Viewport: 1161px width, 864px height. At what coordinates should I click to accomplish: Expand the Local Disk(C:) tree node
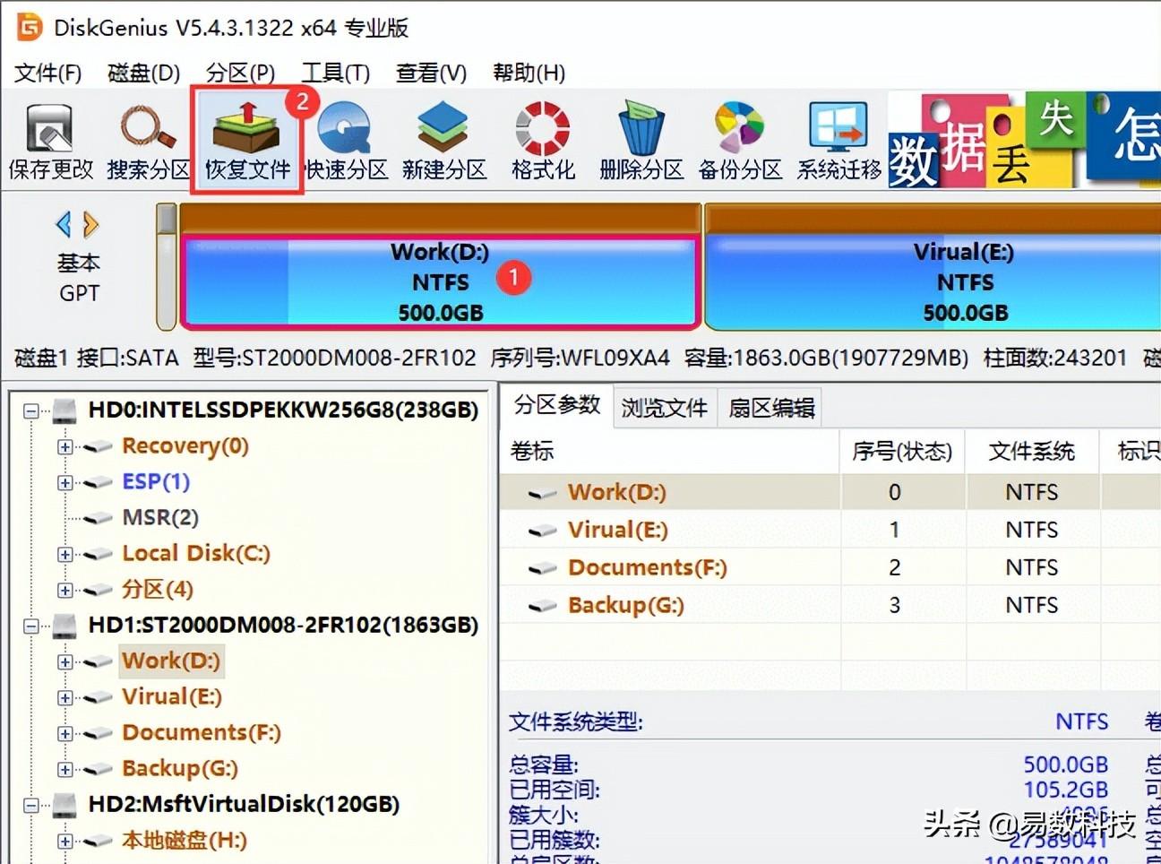64,553
